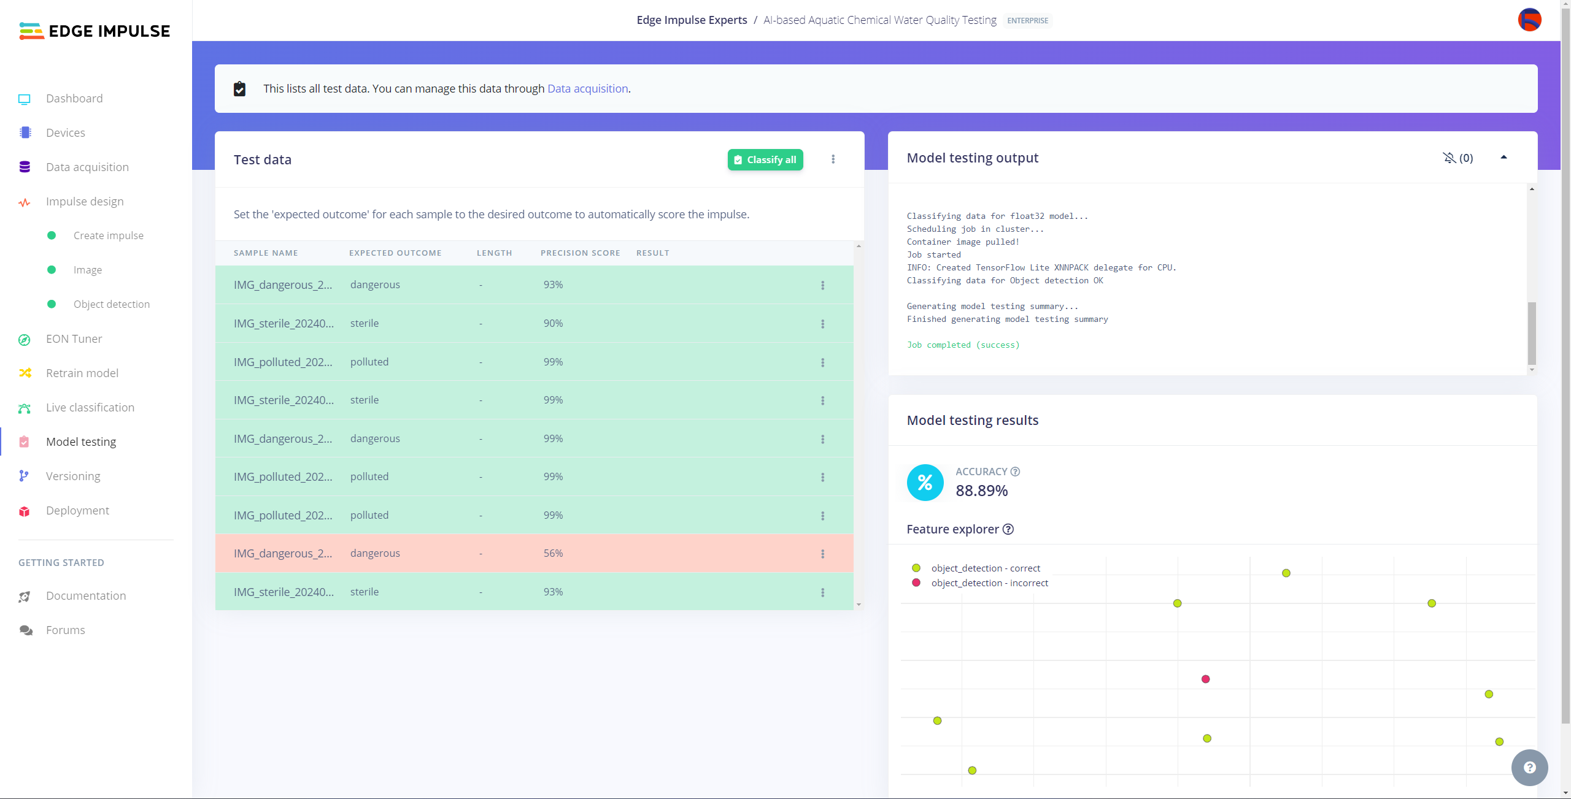Screen dimensions: 1571x799
Task: Select the Retrain model icon
Action: pyautogui.click(x=26, y=372)
